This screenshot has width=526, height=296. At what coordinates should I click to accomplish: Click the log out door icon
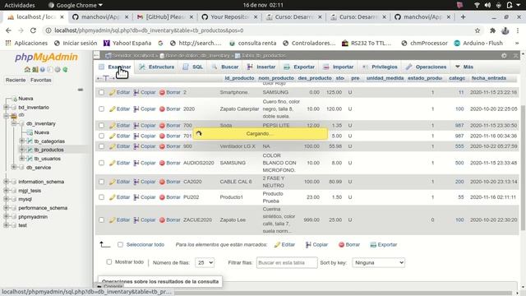pyautogui.click(x=35, y=69)
